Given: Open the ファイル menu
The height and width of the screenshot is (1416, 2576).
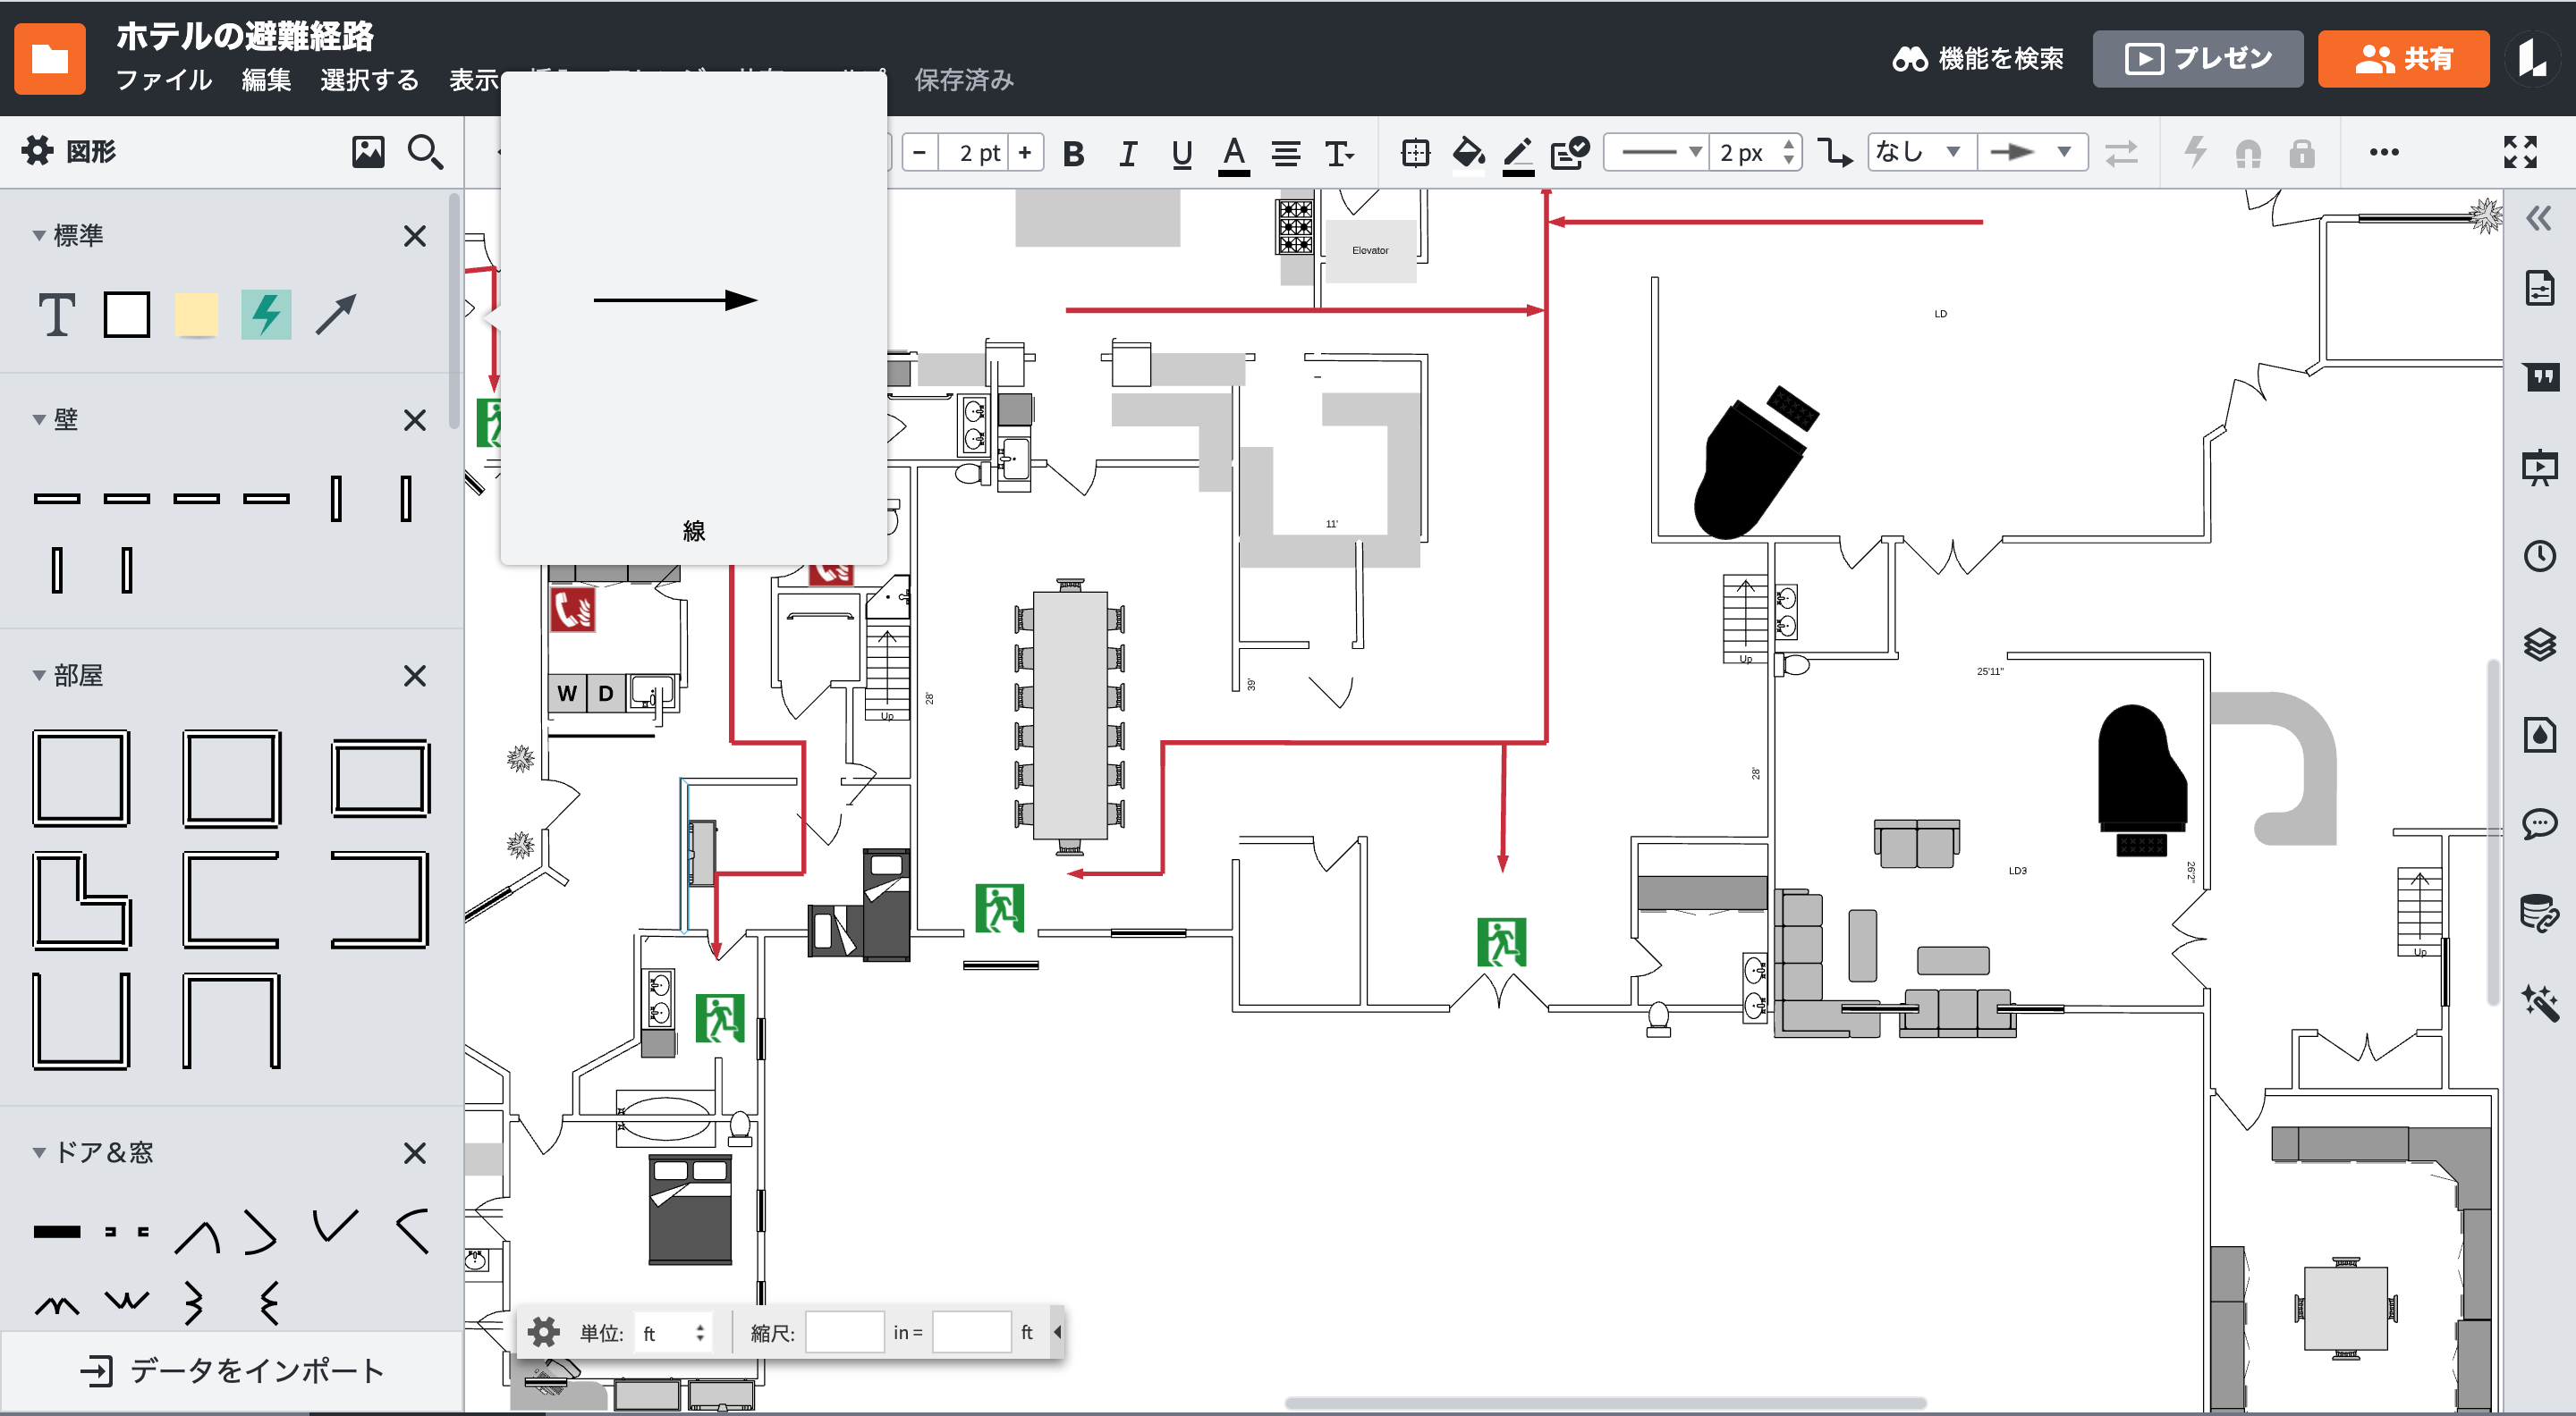Looking at the screenshot, I should 164,80.
